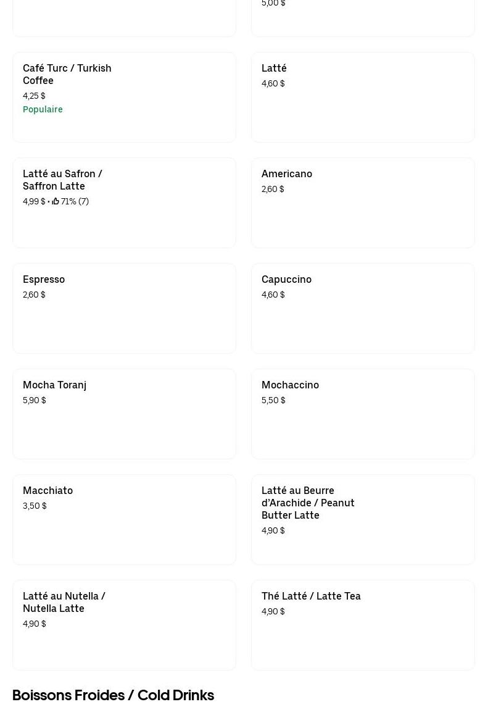Open the Capuccino item
The height and width of the screenshot is (707, 496).
pyautogui.click(x=363, y=309)
